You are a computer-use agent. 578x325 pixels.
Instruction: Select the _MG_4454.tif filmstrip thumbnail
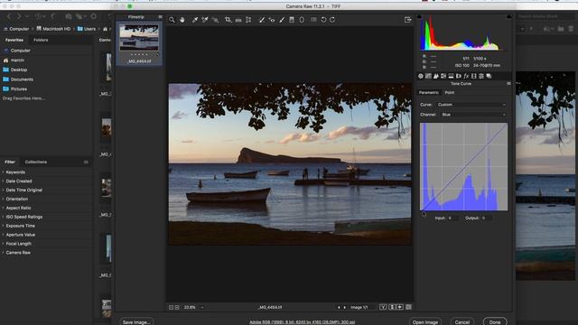point(139,43)
